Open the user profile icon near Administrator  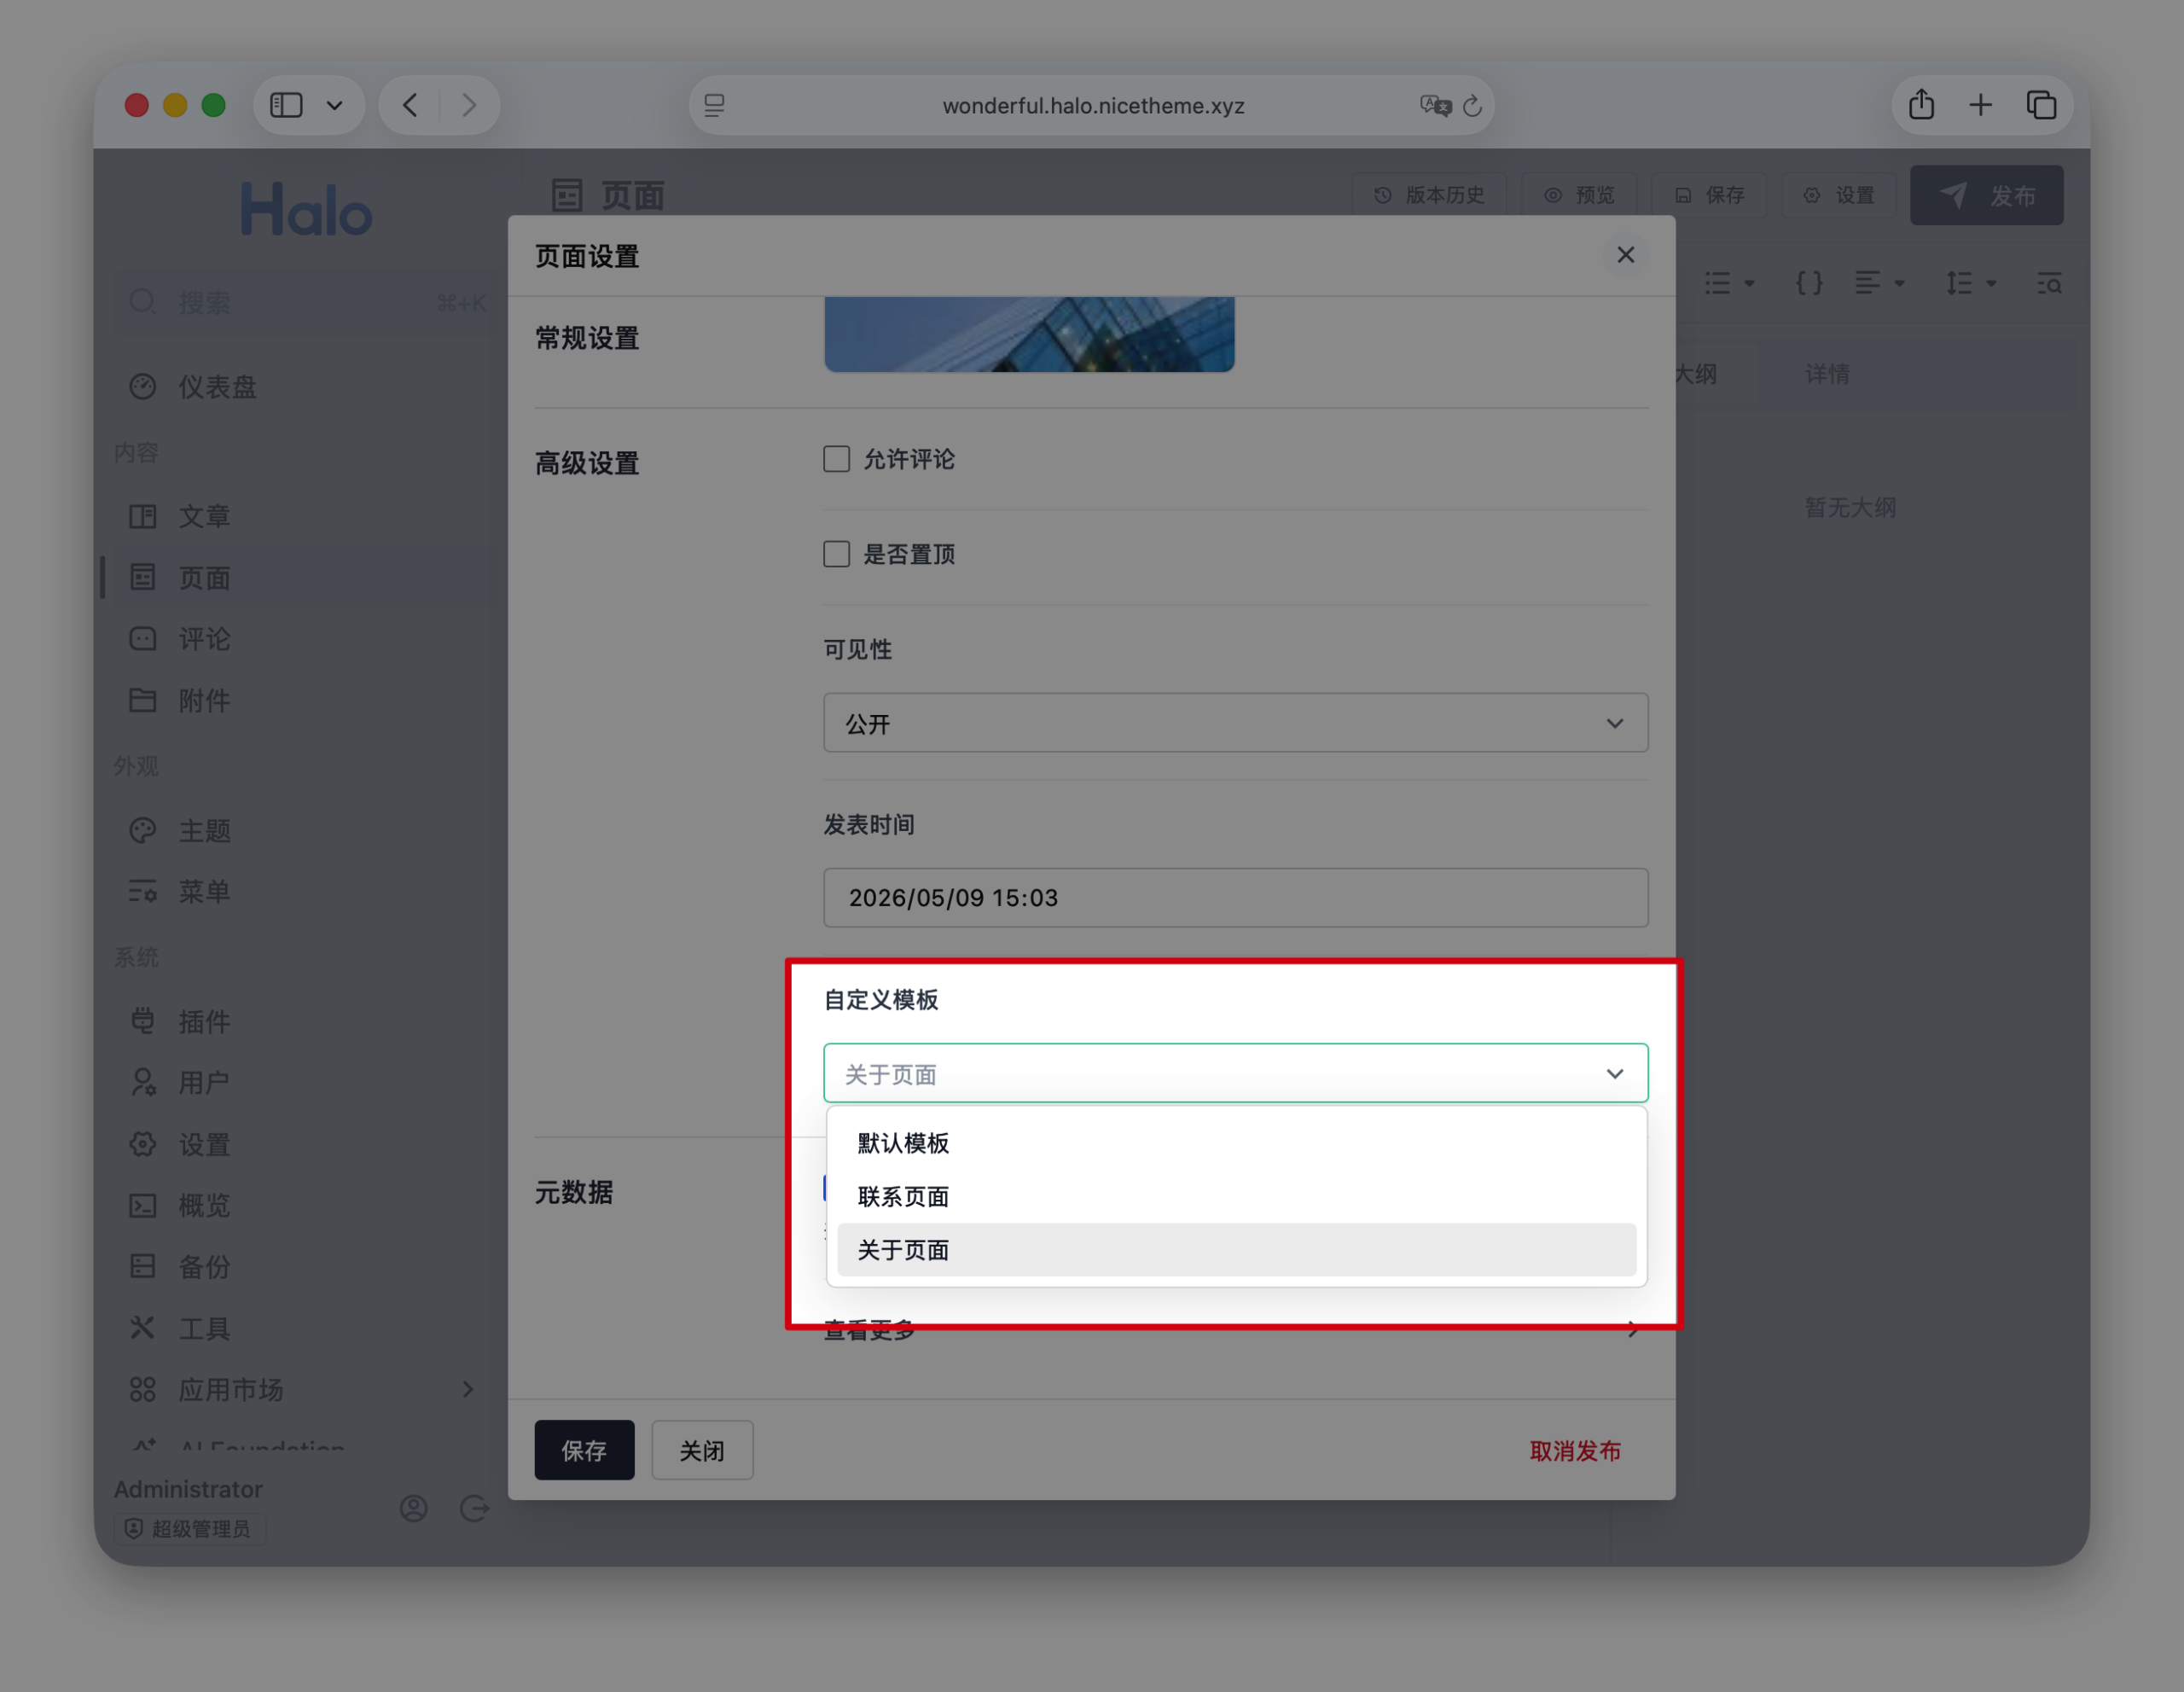pyautogui.click(x=413, y=1508)
